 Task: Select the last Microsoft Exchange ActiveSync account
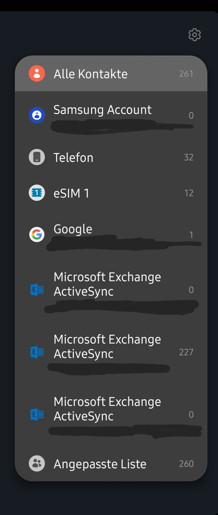click(x=111, y=414)
